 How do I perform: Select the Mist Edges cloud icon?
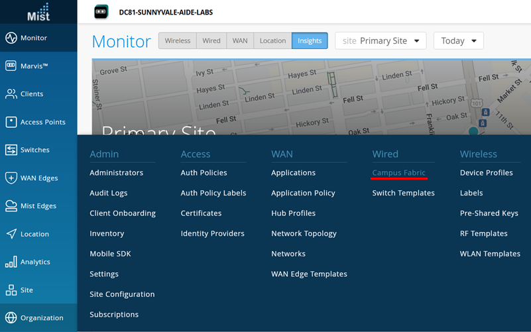11,206
